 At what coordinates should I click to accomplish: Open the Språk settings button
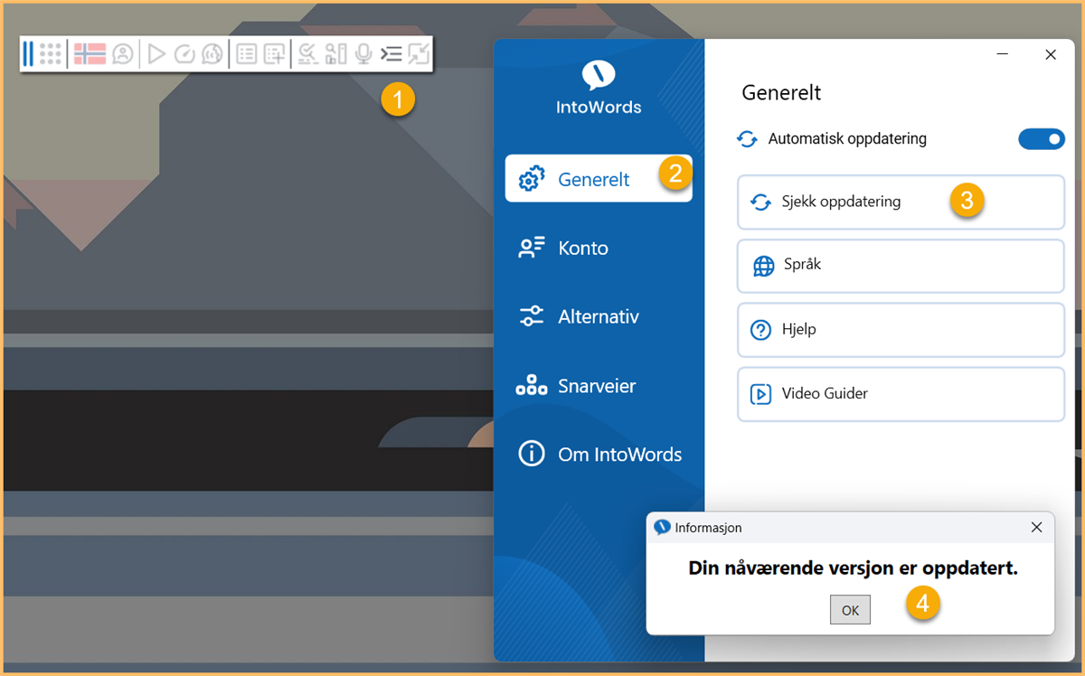tap(901, 266)
